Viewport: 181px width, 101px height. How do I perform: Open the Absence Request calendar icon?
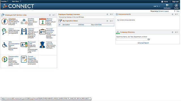[42, 22]
